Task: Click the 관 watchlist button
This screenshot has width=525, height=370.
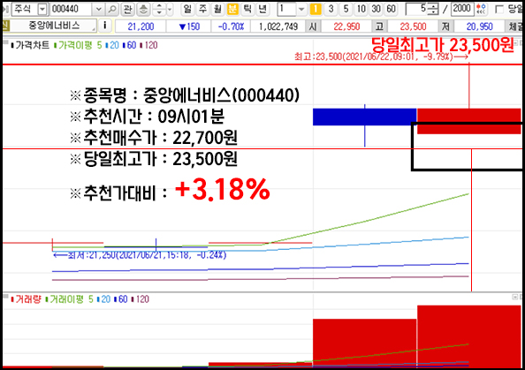Action: pos(127,9)
